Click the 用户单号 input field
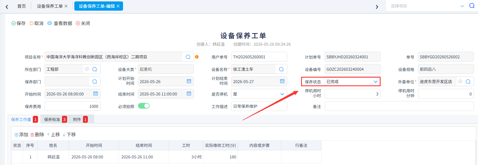The height and width of the screenshot is (165, 478). click(259, 57)
